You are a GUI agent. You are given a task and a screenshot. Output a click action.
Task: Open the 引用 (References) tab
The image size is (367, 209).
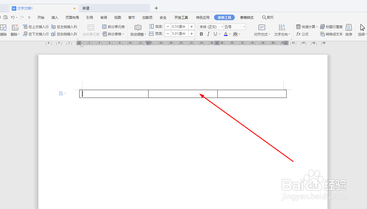[x=90, y=17]
